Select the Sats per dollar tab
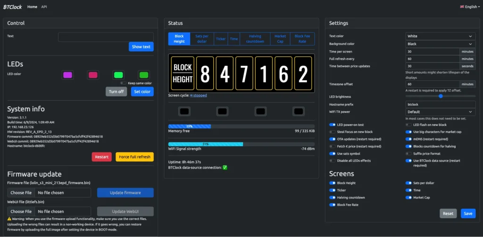 pyautogui.click(x=202, y=39)
